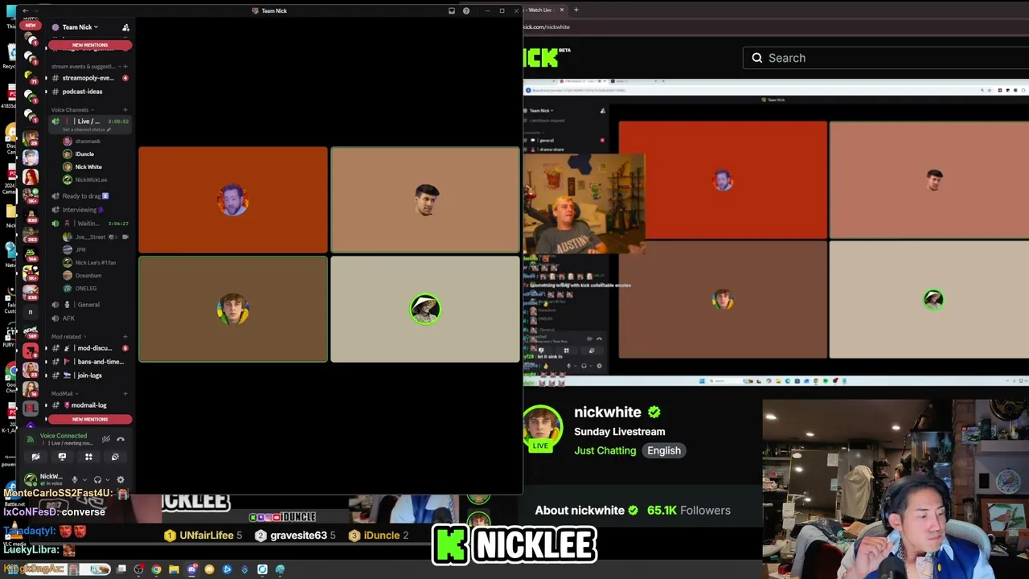1029x579 pixels.
Task: Focus the tan top-right video tile
Action: click(425, 199)
